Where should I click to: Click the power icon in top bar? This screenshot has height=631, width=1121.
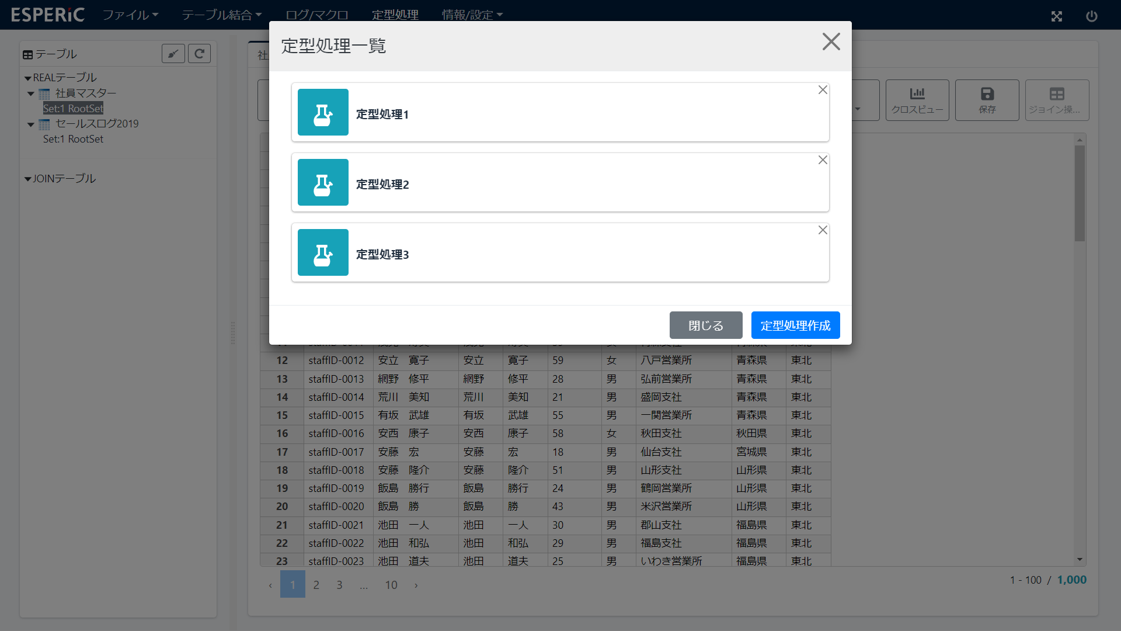pyautogui.click(x=1092, y=16)
